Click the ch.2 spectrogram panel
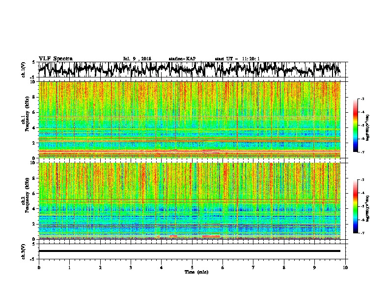Screen dimensions: 389x300 [189, 201]
